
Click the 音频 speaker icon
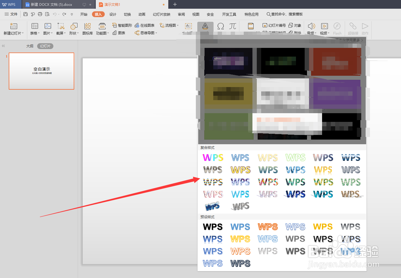pyautogui.click(x=311, y=26)
